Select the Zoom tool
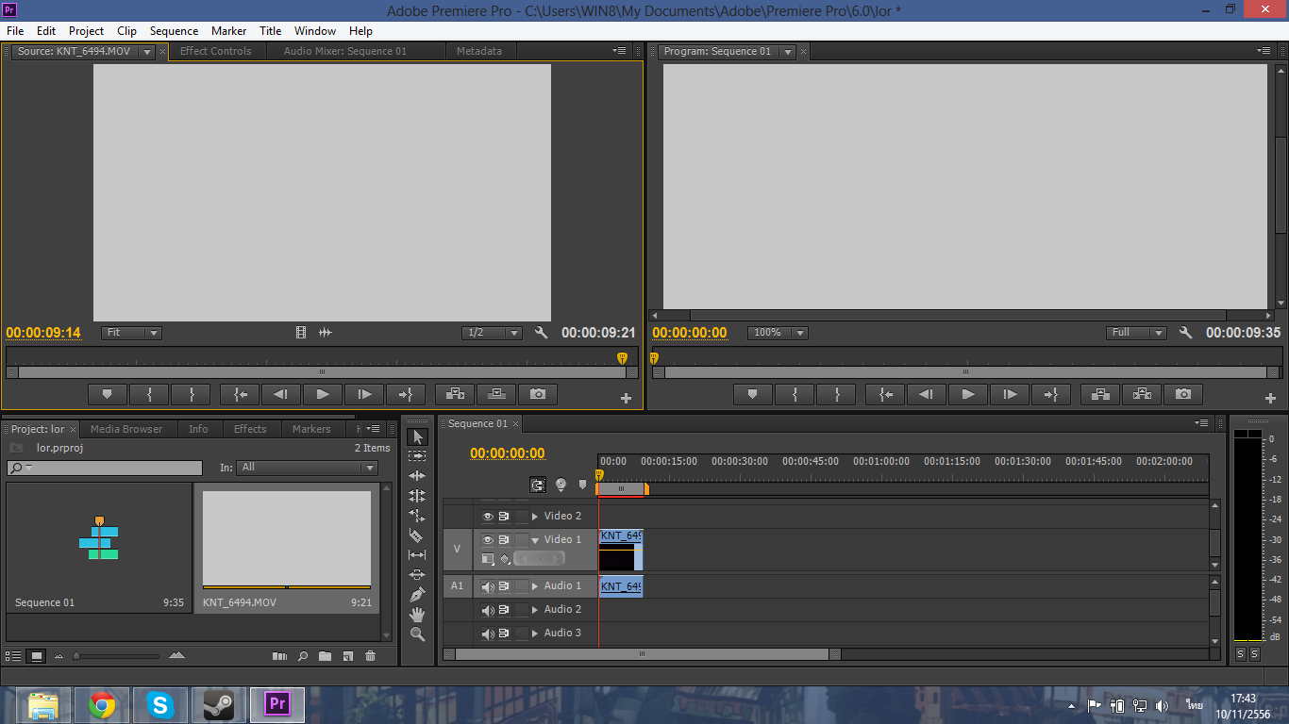The image size is (1289, 724). 417,634
